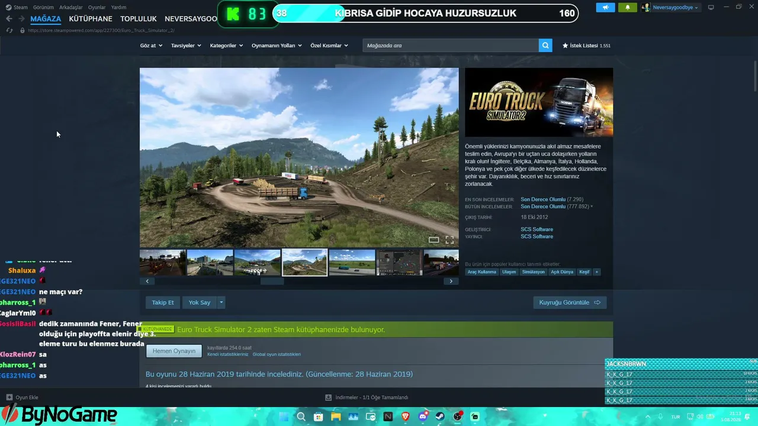Open the Arkadaşlar menu
The width and height of the screenshot is (758, 426).
pyautogui.click(x=71, y=8)
